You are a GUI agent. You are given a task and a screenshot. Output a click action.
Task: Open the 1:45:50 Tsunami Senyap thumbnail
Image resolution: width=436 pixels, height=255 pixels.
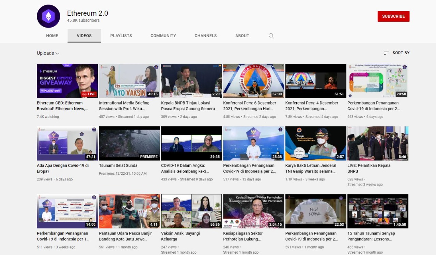click(378, 211)
